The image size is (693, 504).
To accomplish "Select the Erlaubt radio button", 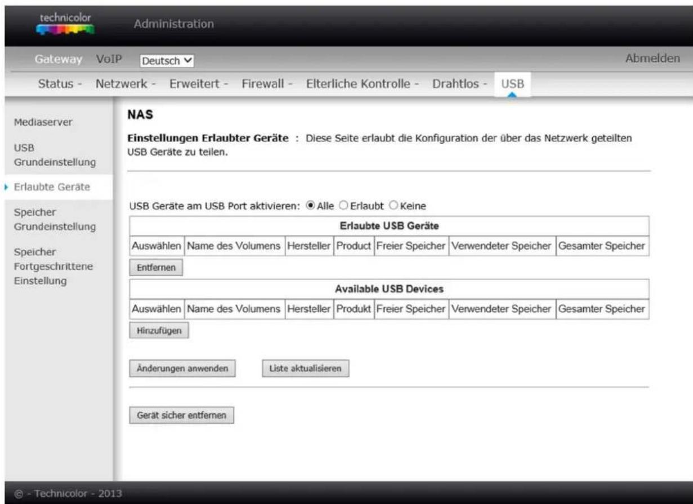I will point(345,206).
